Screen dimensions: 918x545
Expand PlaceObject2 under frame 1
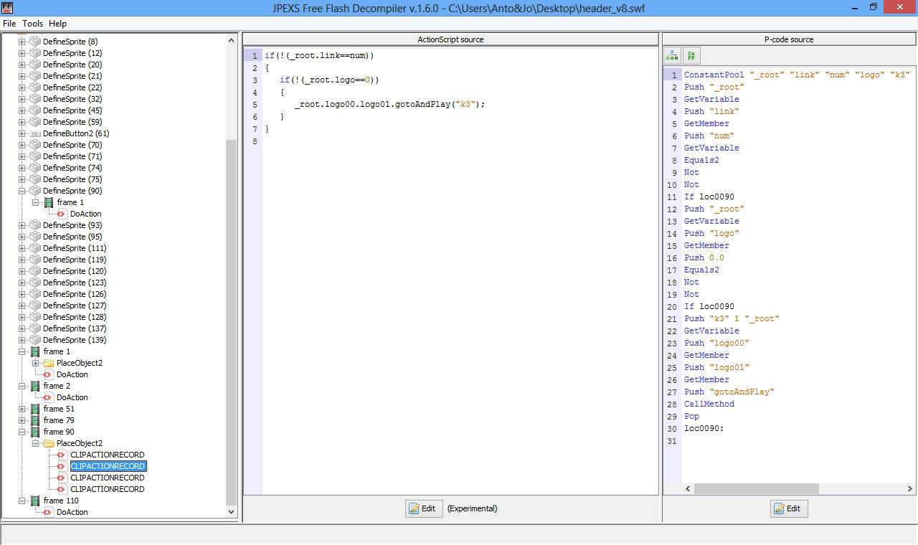[35, 363]
